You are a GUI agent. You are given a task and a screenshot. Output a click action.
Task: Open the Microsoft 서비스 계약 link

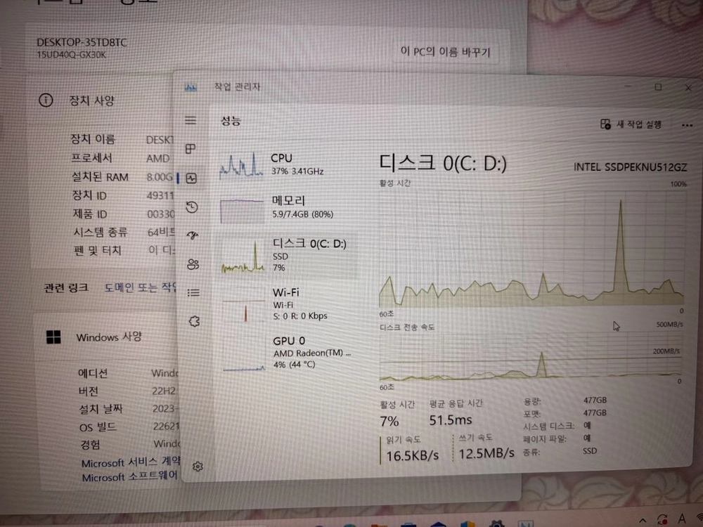click(131, 462)
